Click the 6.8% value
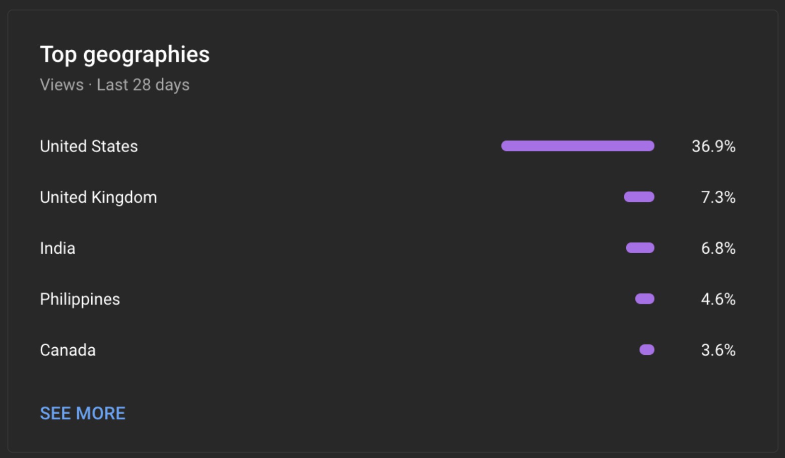This screenshot has width=785, height=458. (x=718, y=248)
